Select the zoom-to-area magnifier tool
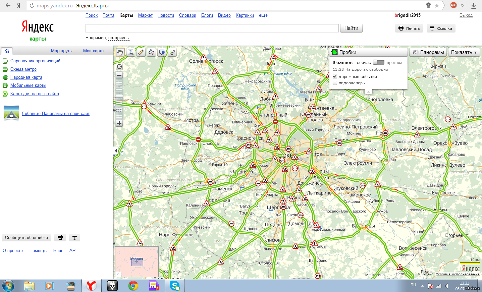Viewport: 482px width, 292px height. pos(130,52)
